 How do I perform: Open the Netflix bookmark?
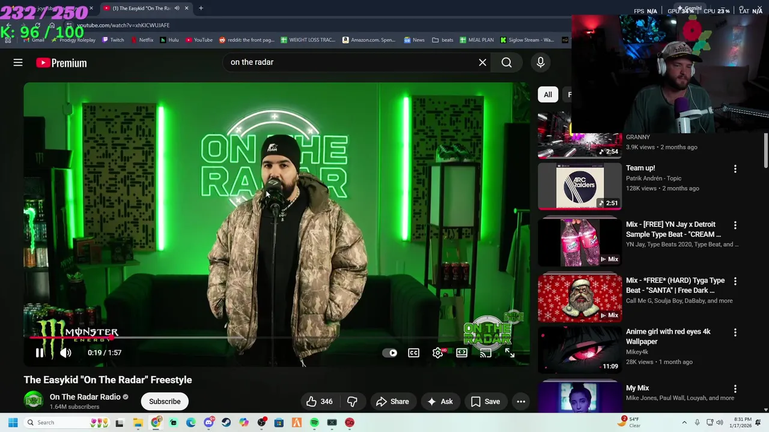pyautogui.click(x=142, y=40)
